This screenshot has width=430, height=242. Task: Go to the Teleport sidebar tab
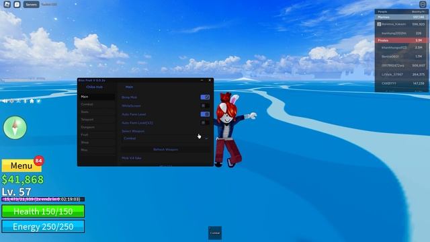coord(97,120)
